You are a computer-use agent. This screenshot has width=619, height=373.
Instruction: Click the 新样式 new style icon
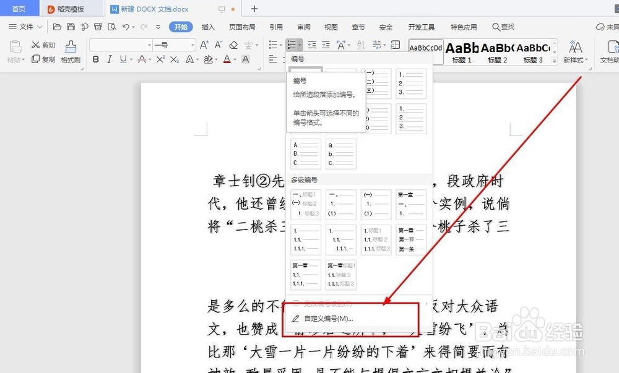click(575, 47)
